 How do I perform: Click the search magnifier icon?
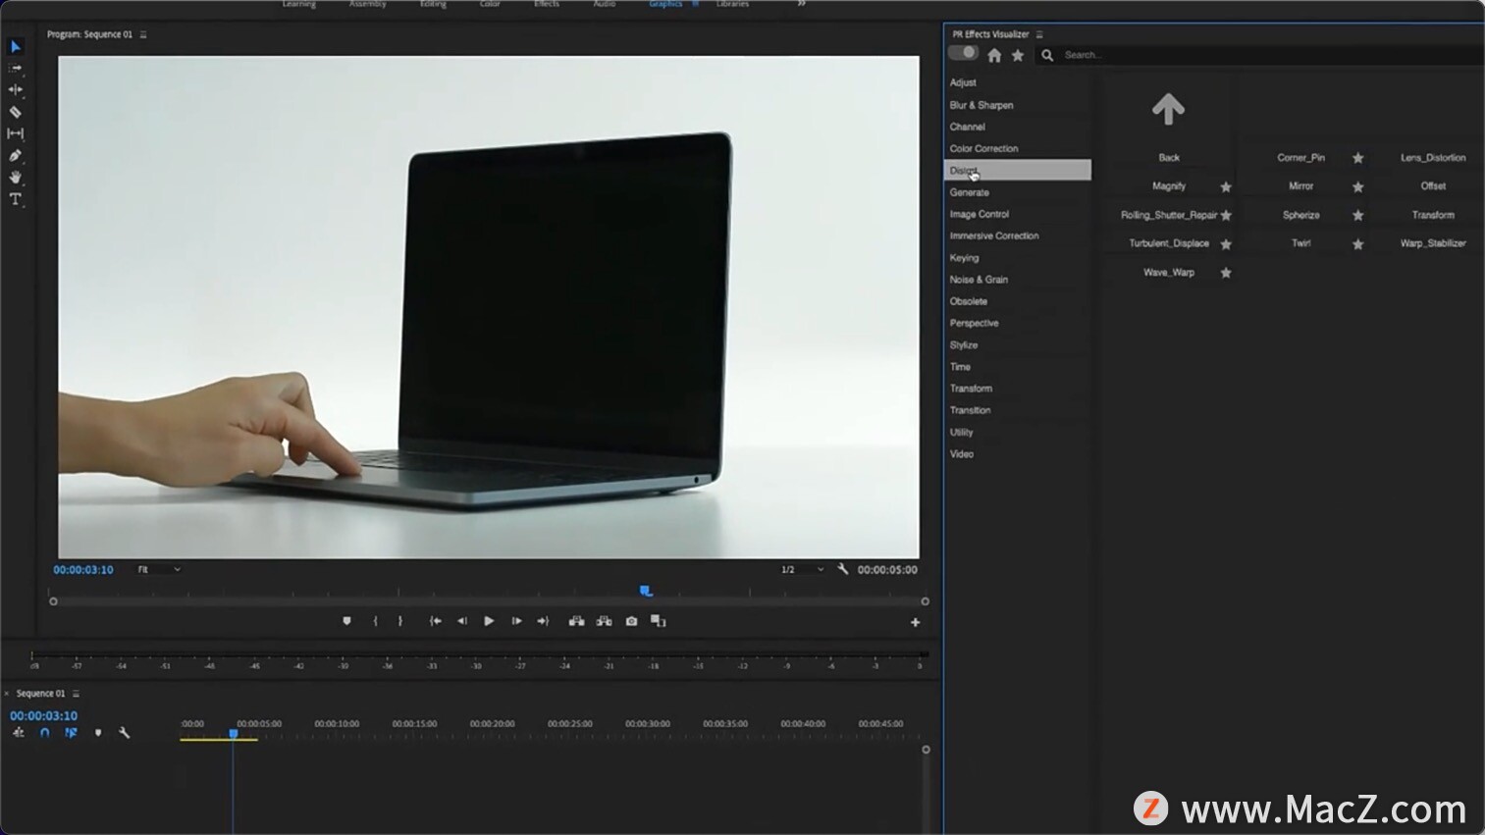tap(1047, 55)
